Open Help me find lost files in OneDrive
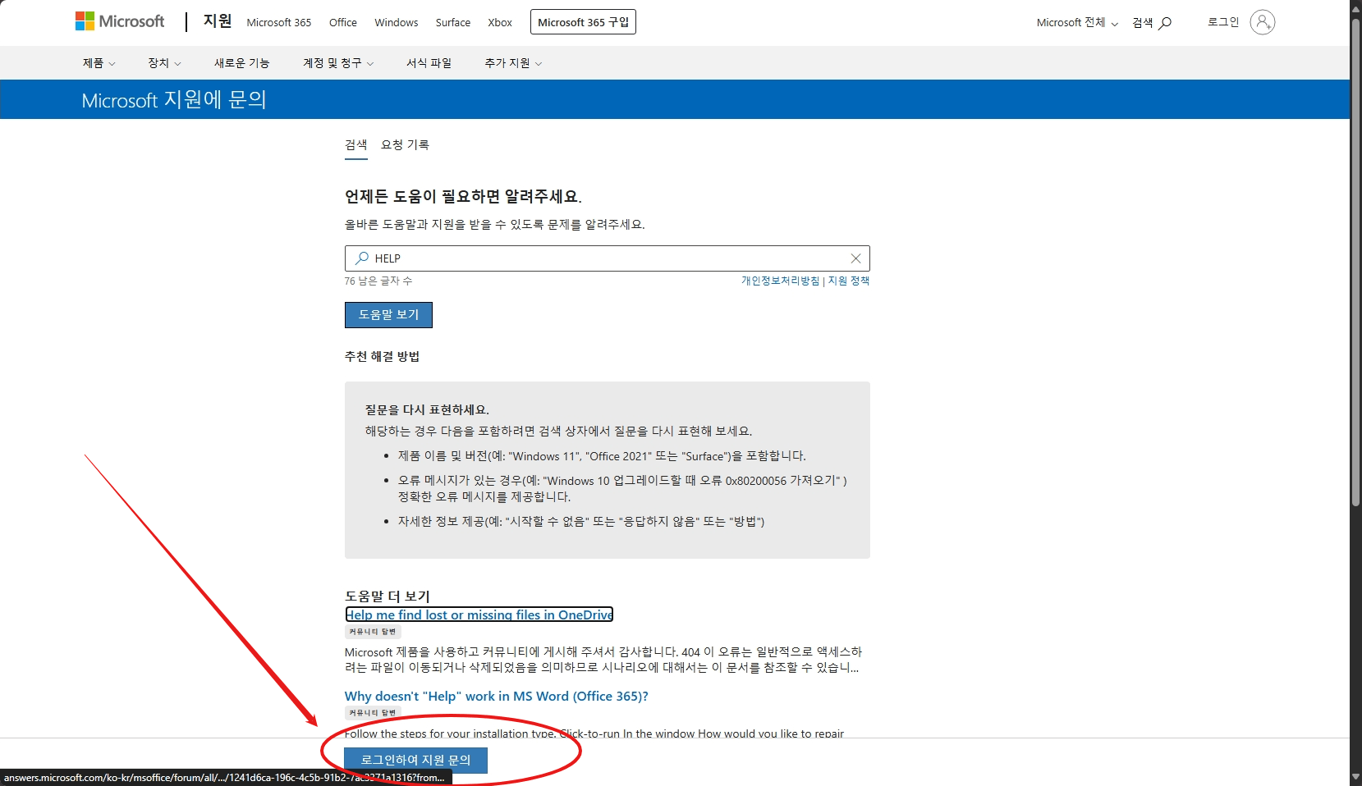This screenshot has width=1362, height=786. click(479, 615)
